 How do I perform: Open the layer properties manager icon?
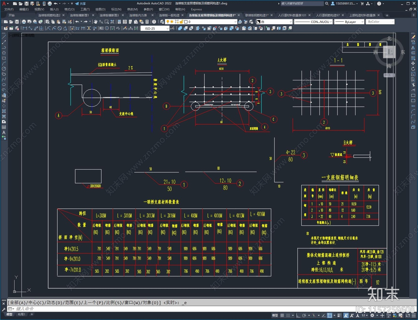coord(162,22)
